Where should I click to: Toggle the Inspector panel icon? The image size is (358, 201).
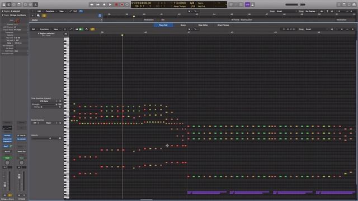9,4
